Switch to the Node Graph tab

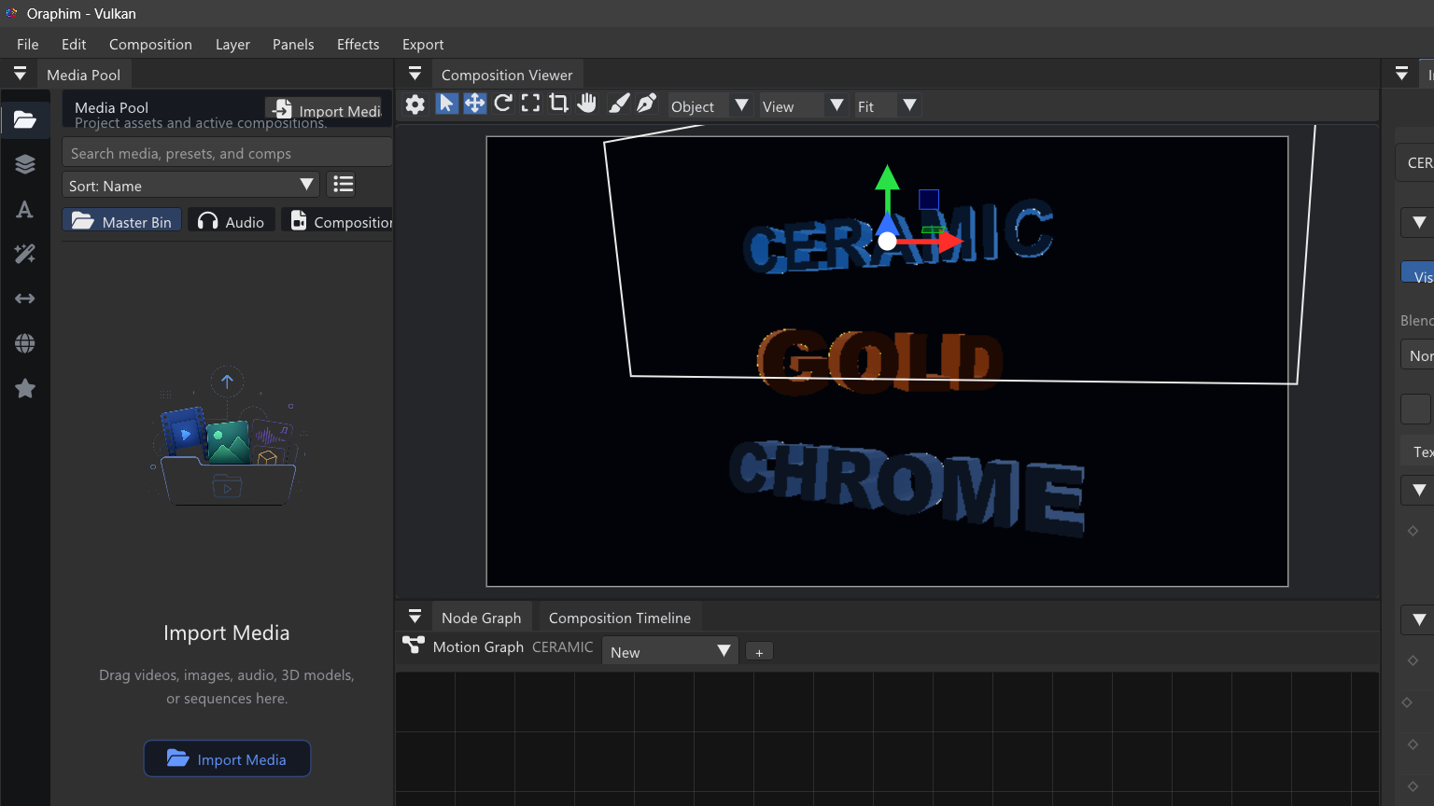click(481, 618)
